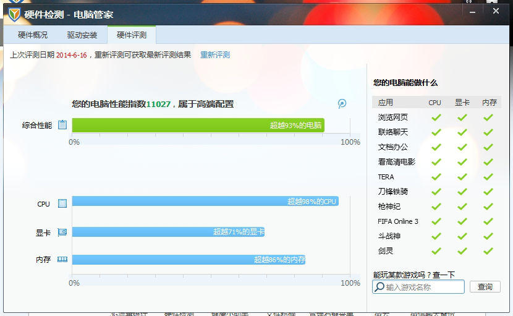Click the magnifier icon in game search
The width and height of the screenshot is (513, 316).
click(379, 287)
